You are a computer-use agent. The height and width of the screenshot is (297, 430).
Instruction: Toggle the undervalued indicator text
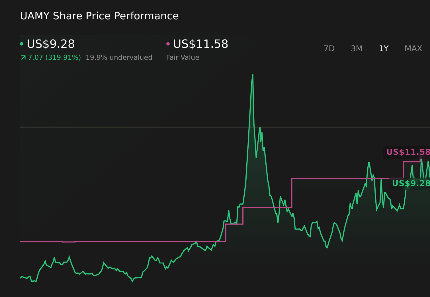[x=119, y=57]
